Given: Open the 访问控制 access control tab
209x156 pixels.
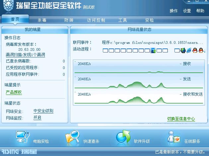Looking at the screenshot, I should pyautogui.click(x=96, y=20).
